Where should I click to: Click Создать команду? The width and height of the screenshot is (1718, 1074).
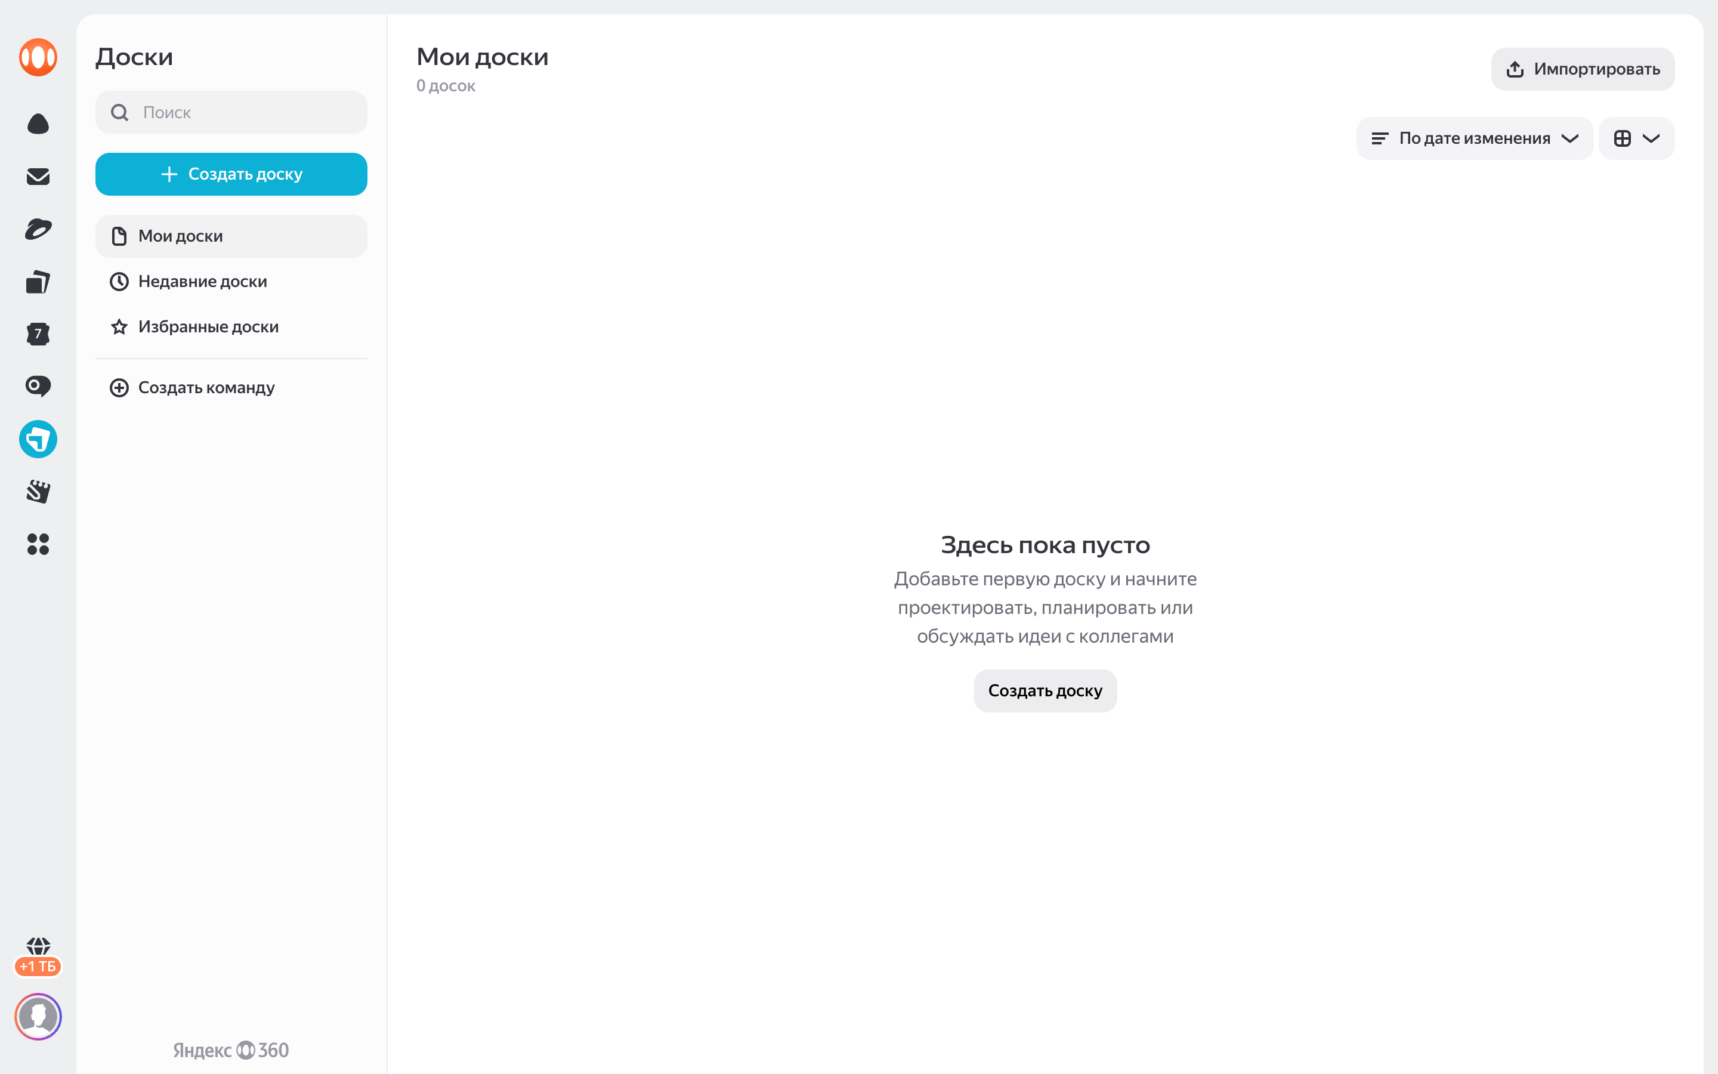click(x=231, y=388)
